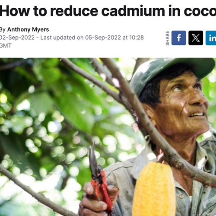Share the article on Facebook
Viewport: 216px width, 216px height.
tap(179, 38)
